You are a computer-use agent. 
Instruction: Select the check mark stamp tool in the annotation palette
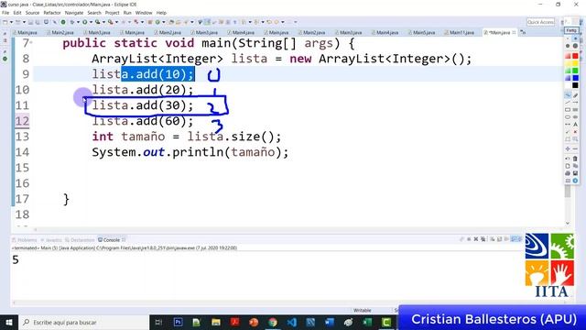tap(568, 131)
